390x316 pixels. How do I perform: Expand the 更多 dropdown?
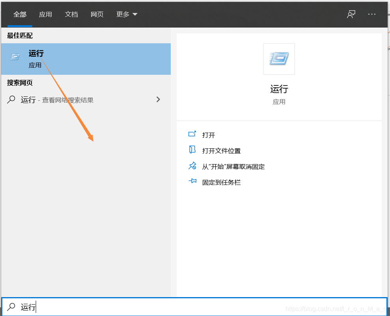pos(127,15)
